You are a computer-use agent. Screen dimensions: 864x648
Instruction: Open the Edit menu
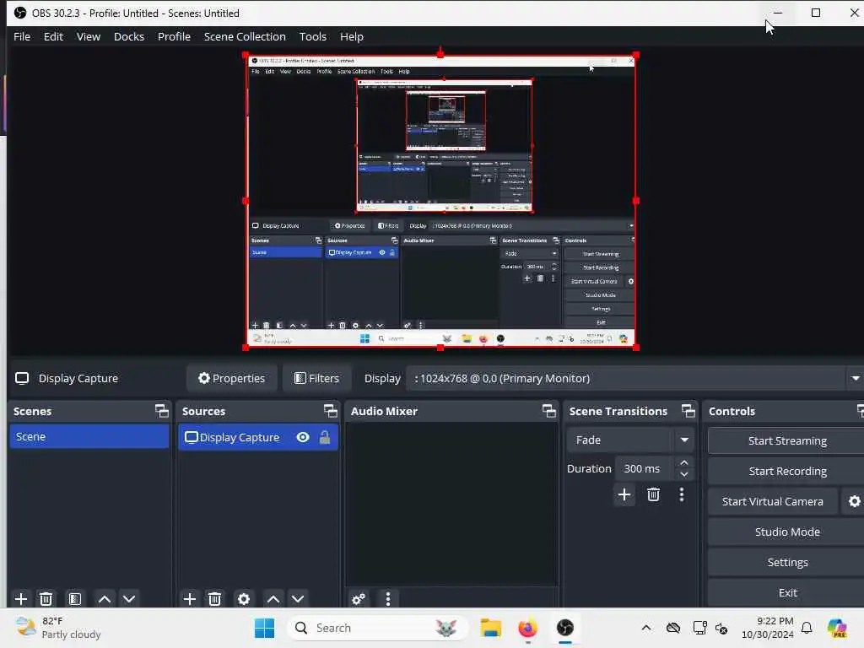click(x=53, y=36)
